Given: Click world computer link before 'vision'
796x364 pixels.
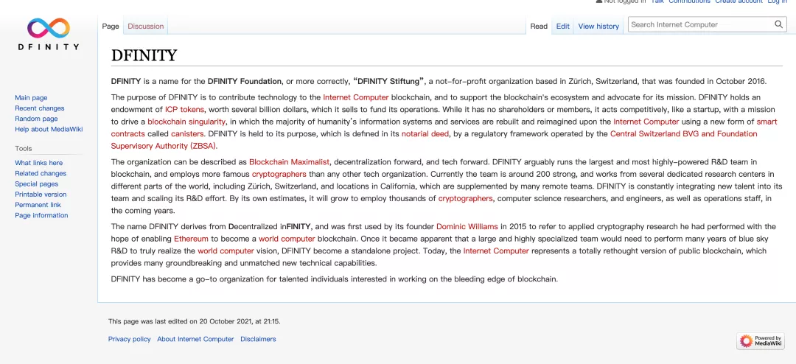Looking at the screenshot, I should click(x=226, y=251).
